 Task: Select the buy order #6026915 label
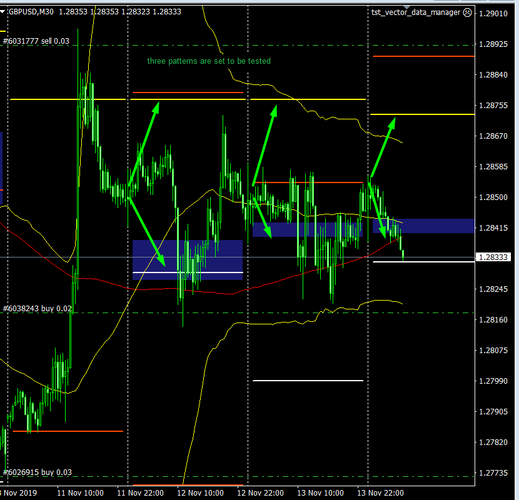pos(36,472)
